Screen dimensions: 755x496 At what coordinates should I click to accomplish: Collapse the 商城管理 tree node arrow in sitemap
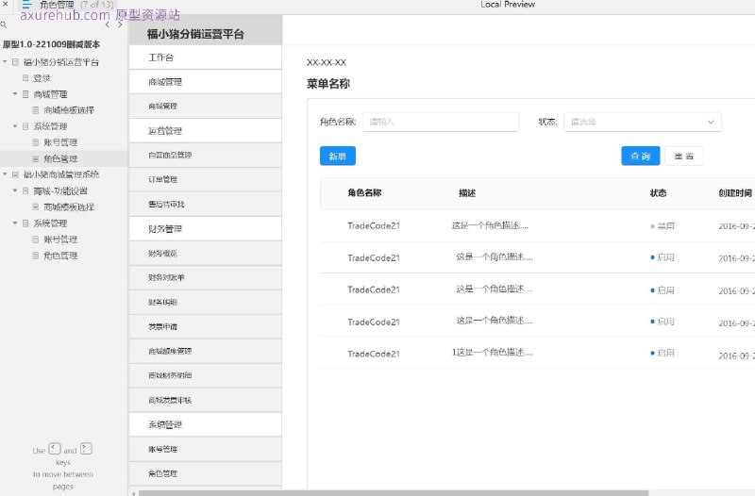click(x=15, y=93)
